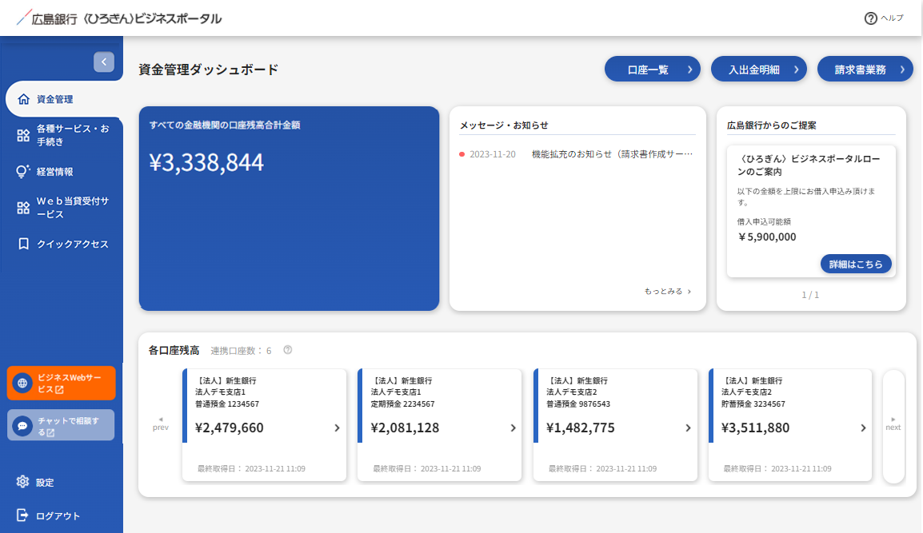
Task: Expand the ¥2,479,660 account chevron
Action: pyautogui.click(x=337, y=428)
